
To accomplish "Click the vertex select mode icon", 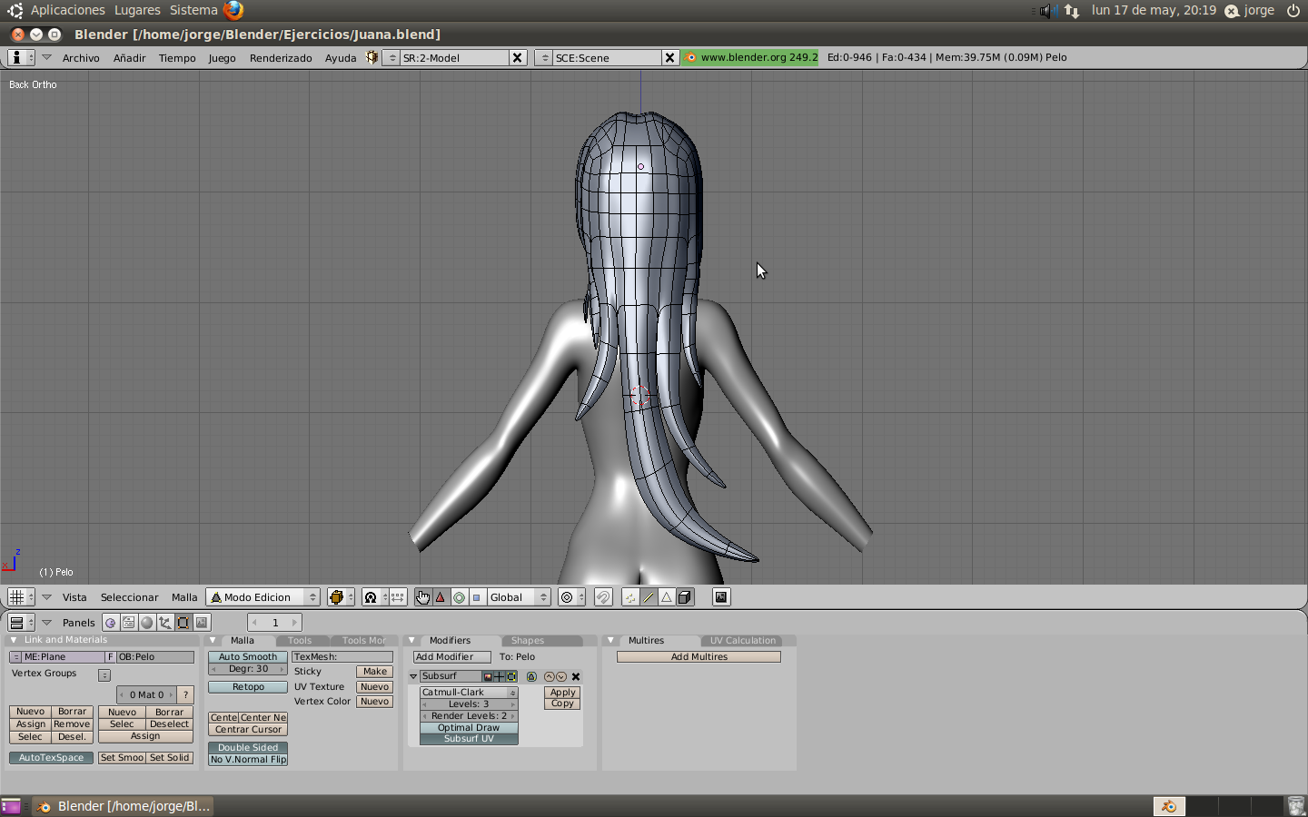I will click(x=630, y=597).
